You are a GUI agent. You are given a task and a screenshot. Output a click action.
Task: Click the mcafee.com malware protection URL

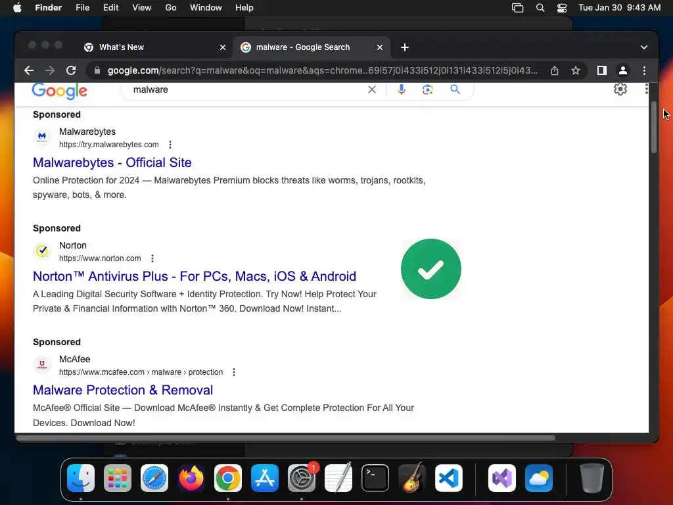141,372
